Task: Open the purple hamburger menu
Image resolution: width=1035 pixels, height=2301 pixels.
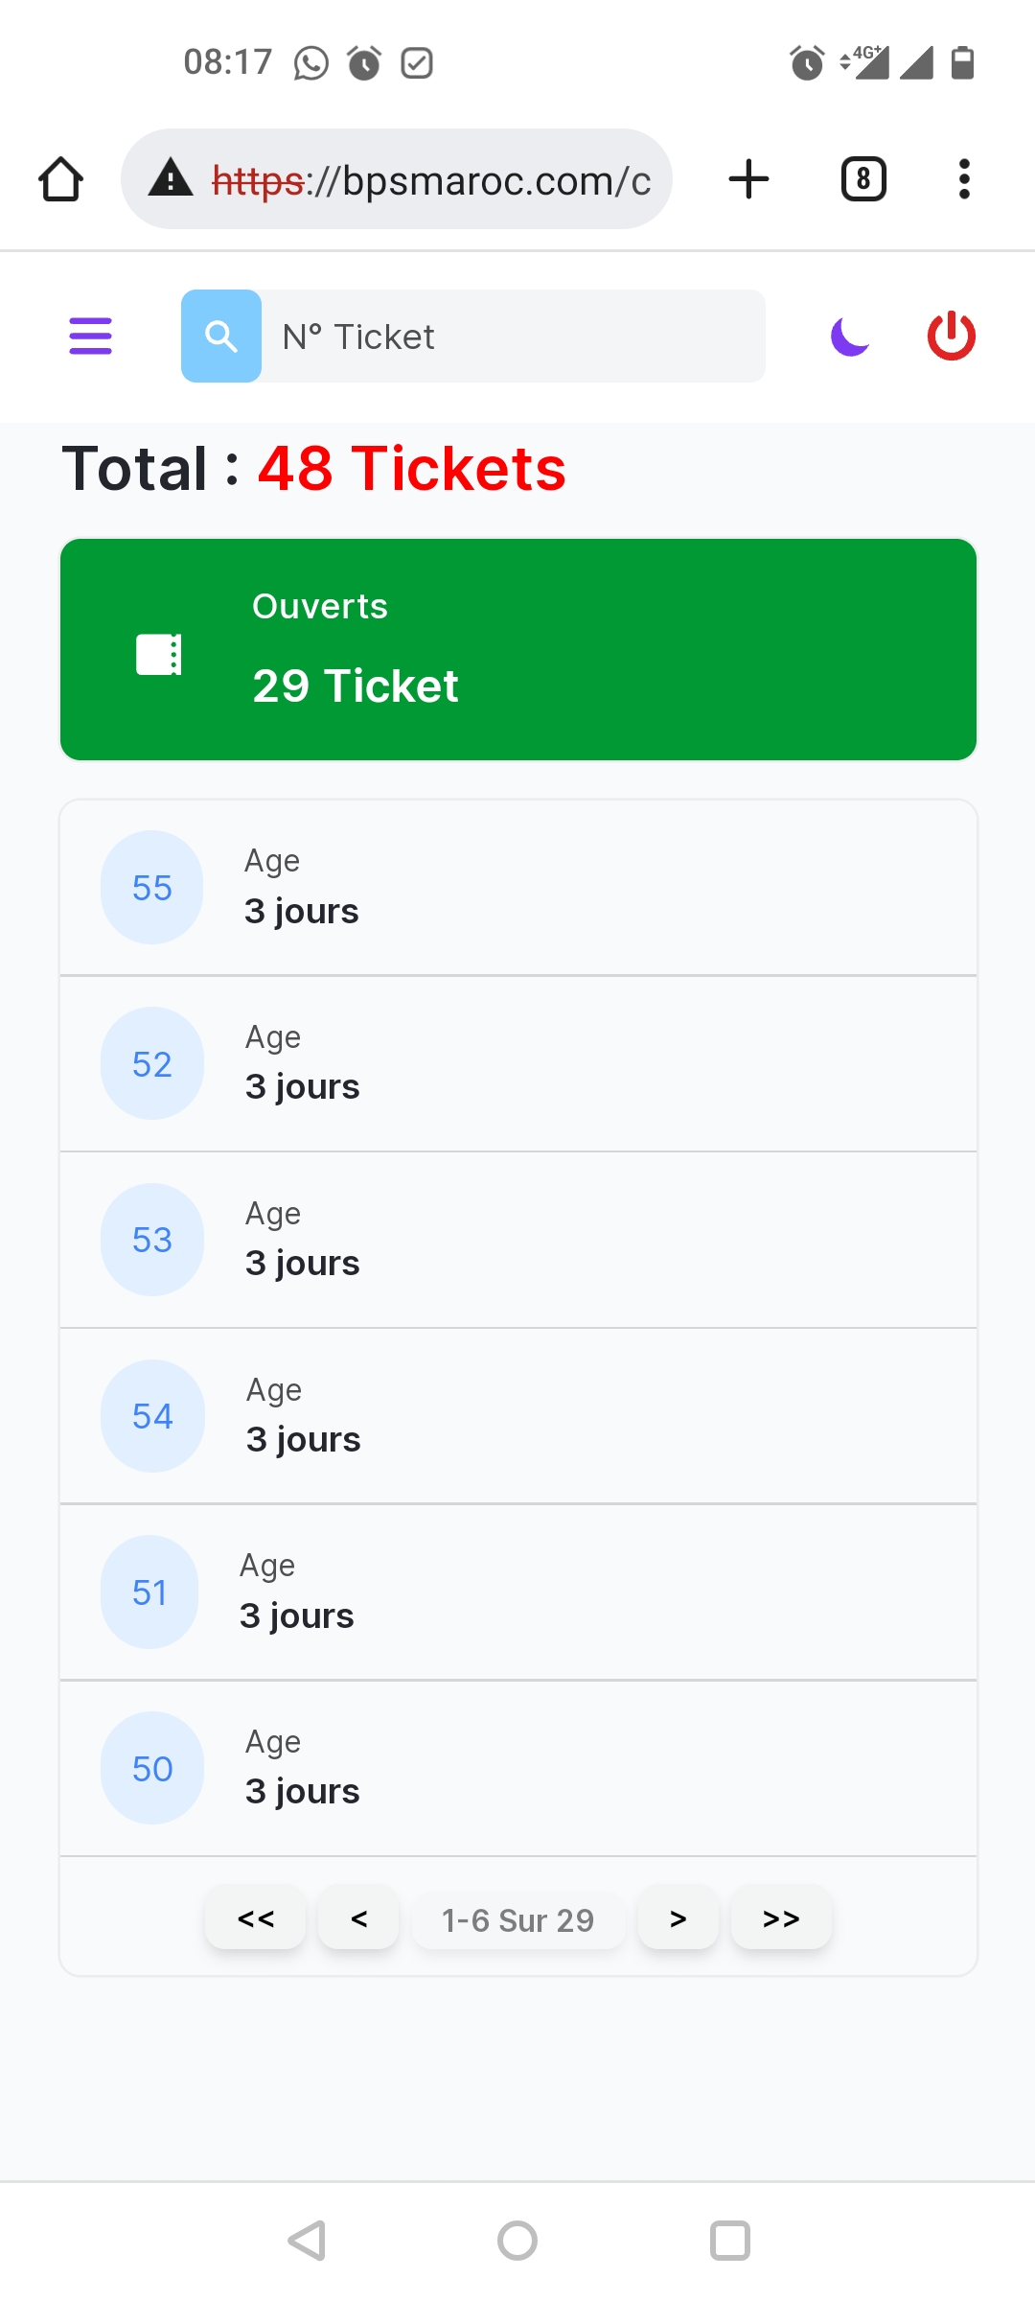Action: coord(91,337)
